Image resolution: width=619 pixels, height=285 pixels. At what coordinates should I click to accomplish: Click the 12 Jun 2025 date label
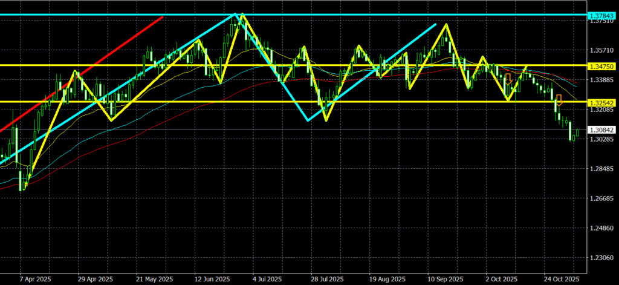click(213, 279)
